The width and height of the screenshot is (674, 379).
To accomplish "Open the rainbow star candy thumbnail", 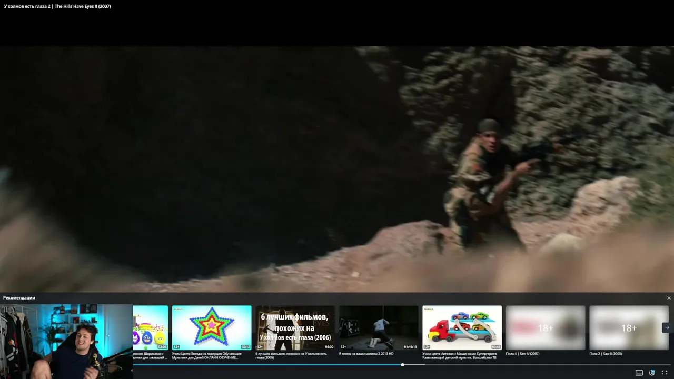I will [212, 327].
